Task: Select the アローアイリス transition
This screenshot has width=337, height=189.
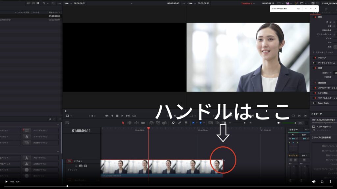Action: [x=40, y=158]
